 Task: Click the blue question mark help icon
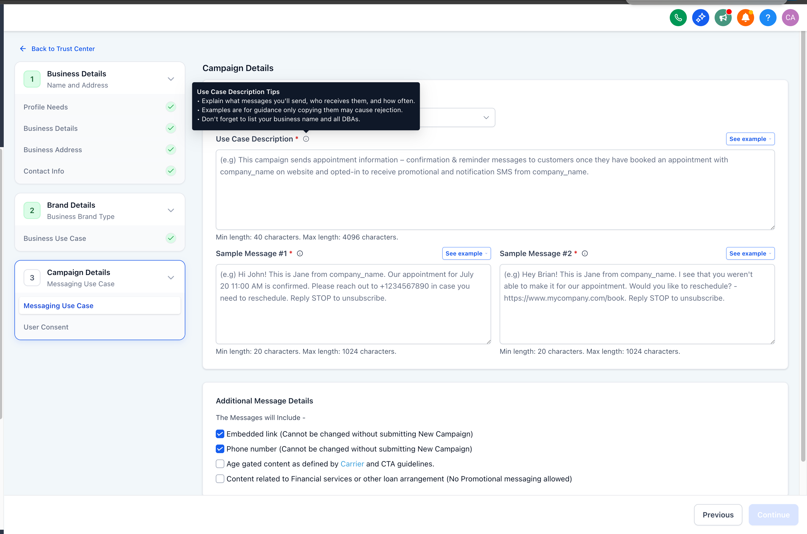click(x=768, y=18)
